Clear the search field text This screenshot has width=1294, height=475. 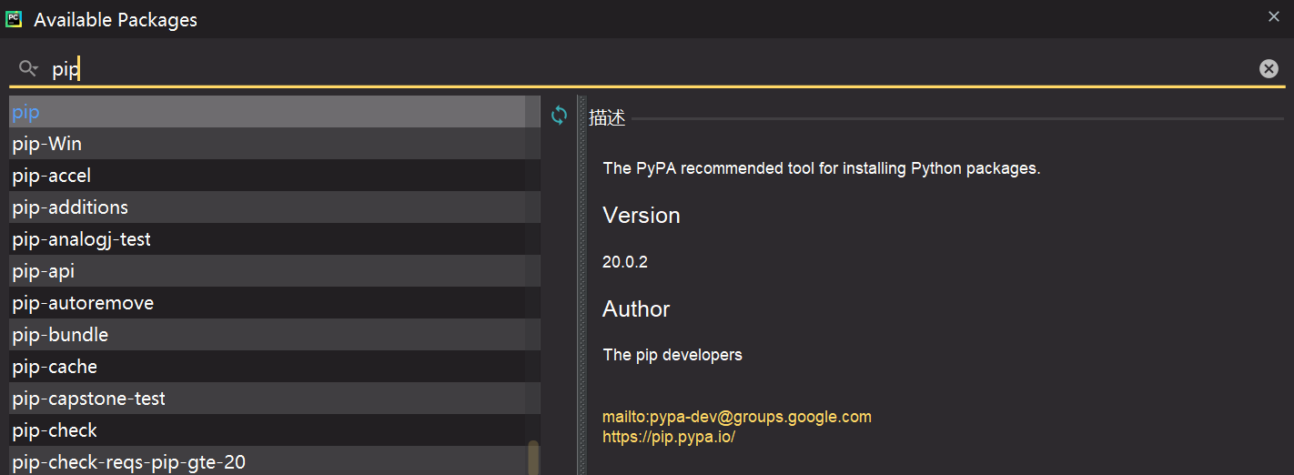pos(1269,69)
